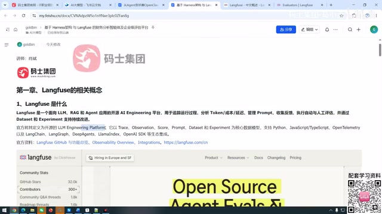
Task: Open WeChat from the taskbar
Action: 41,210
